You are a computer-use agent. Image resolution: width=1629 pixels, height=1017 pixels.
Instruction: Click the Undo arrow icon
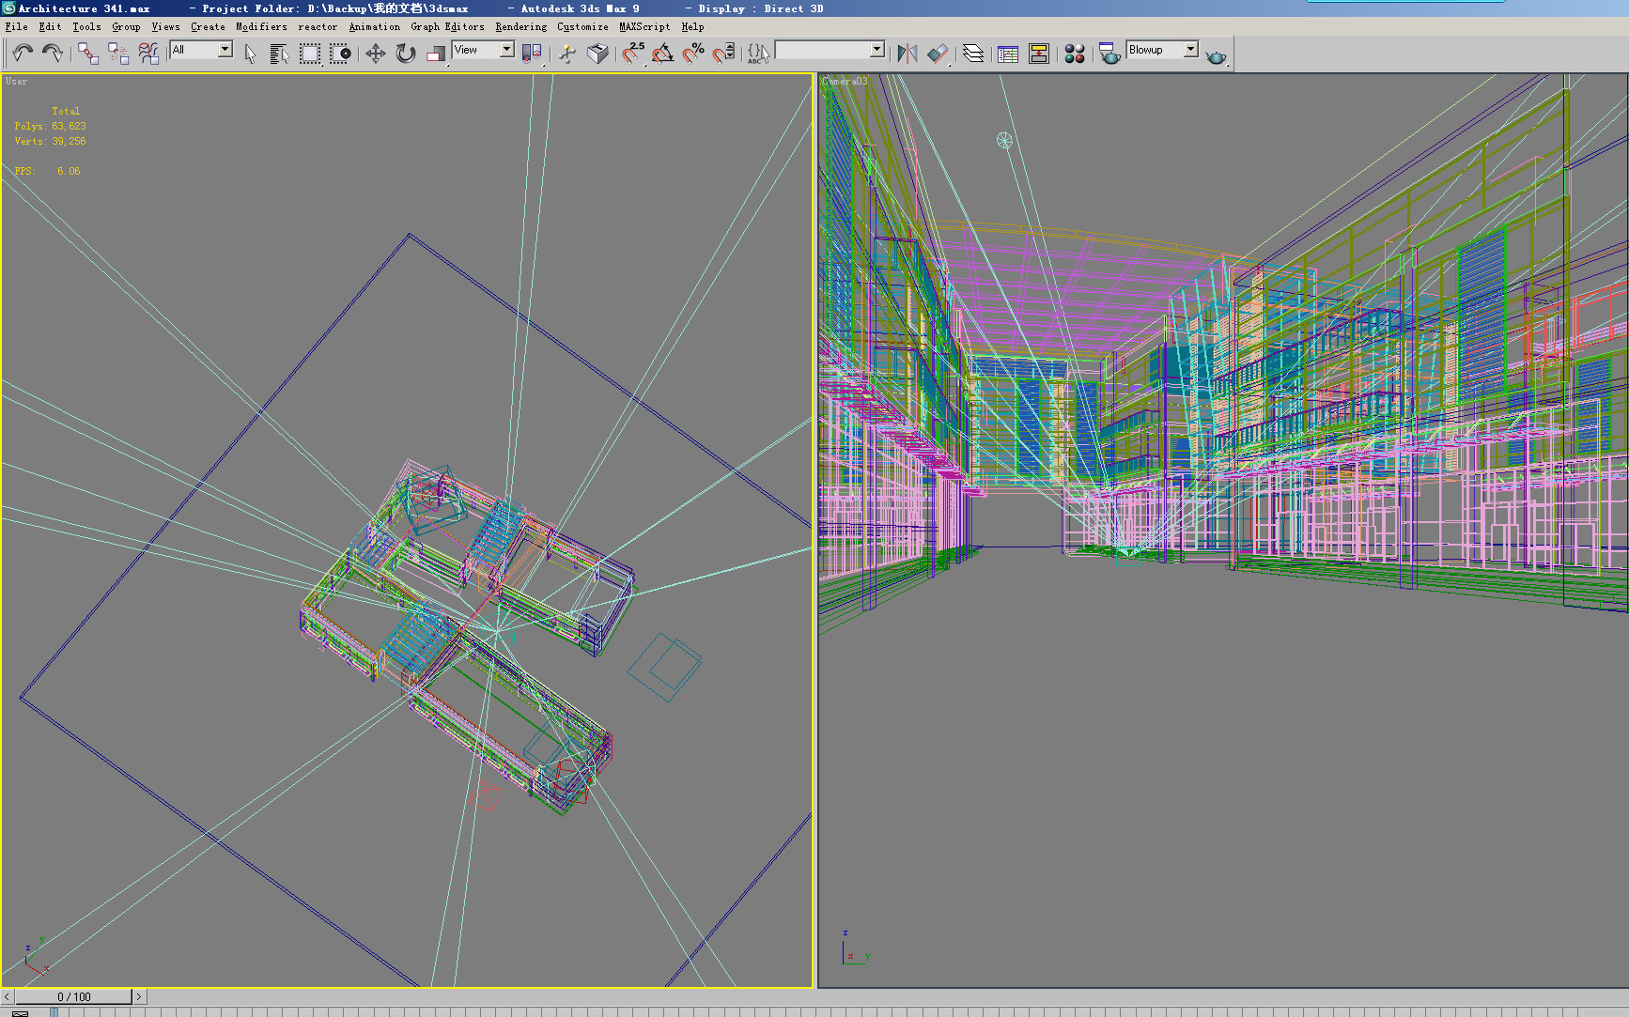pos(23,53)
